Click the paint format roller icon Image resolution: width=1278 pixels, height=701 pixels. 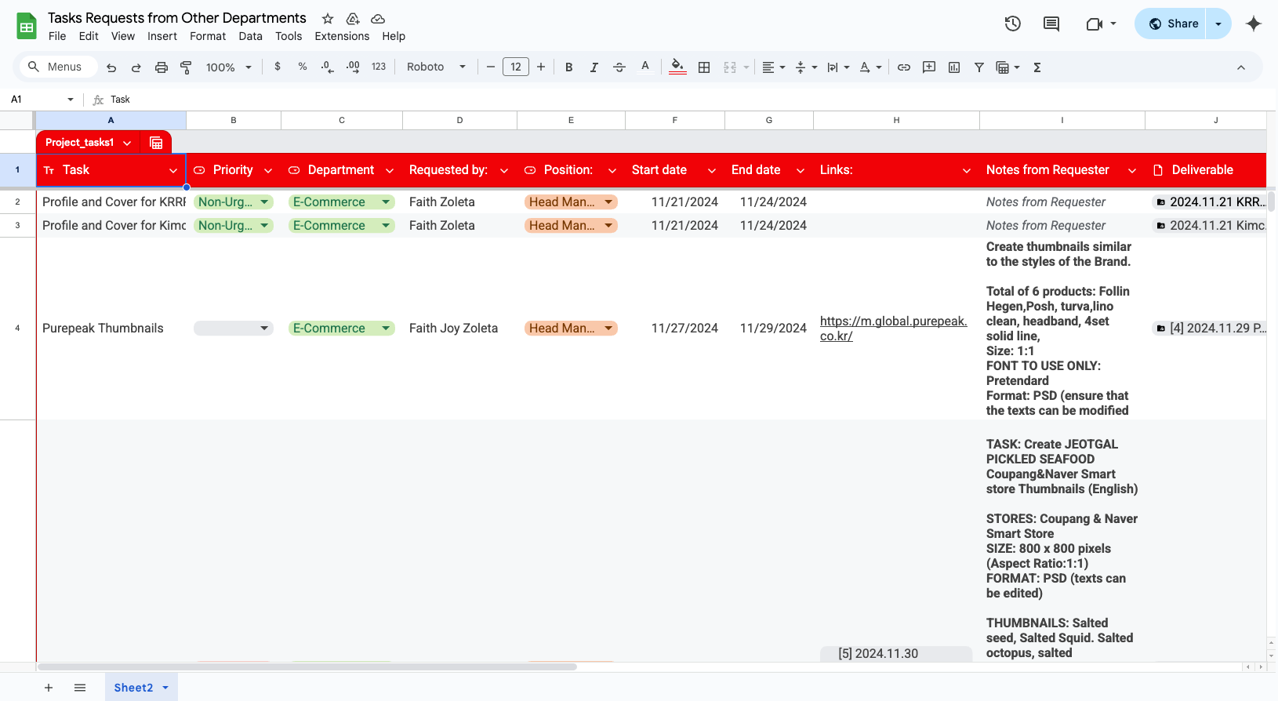click(x=186, y=67)
